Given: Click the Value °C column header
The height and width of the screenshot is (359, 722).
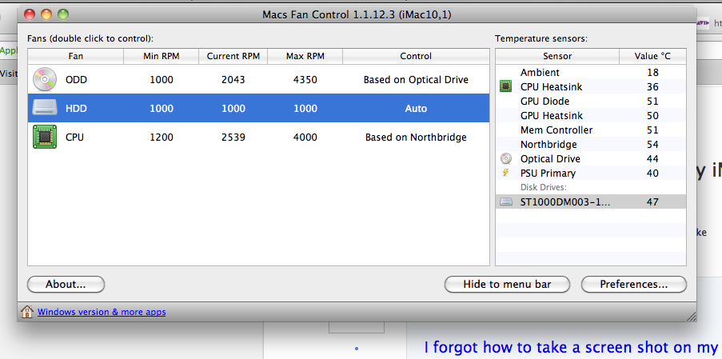Looking at the screenshot, I should (652, 56).
